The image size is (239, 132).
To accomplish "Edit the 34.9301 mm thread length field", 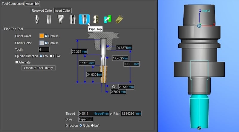I will tap(94, 74).
